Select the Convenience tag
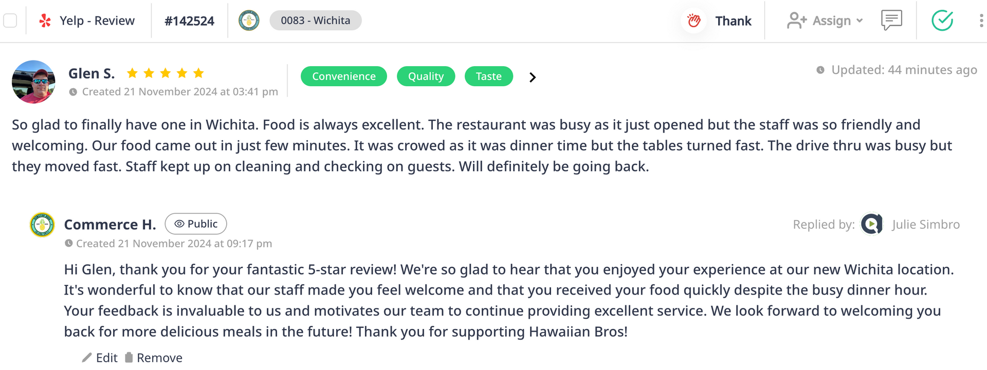The image size is (987, 370). click(343, 76)
